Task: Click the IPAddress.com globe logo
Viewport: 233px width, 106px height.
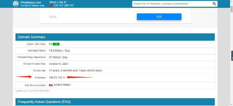Action: pyautogui.click(x=16, y=4)
